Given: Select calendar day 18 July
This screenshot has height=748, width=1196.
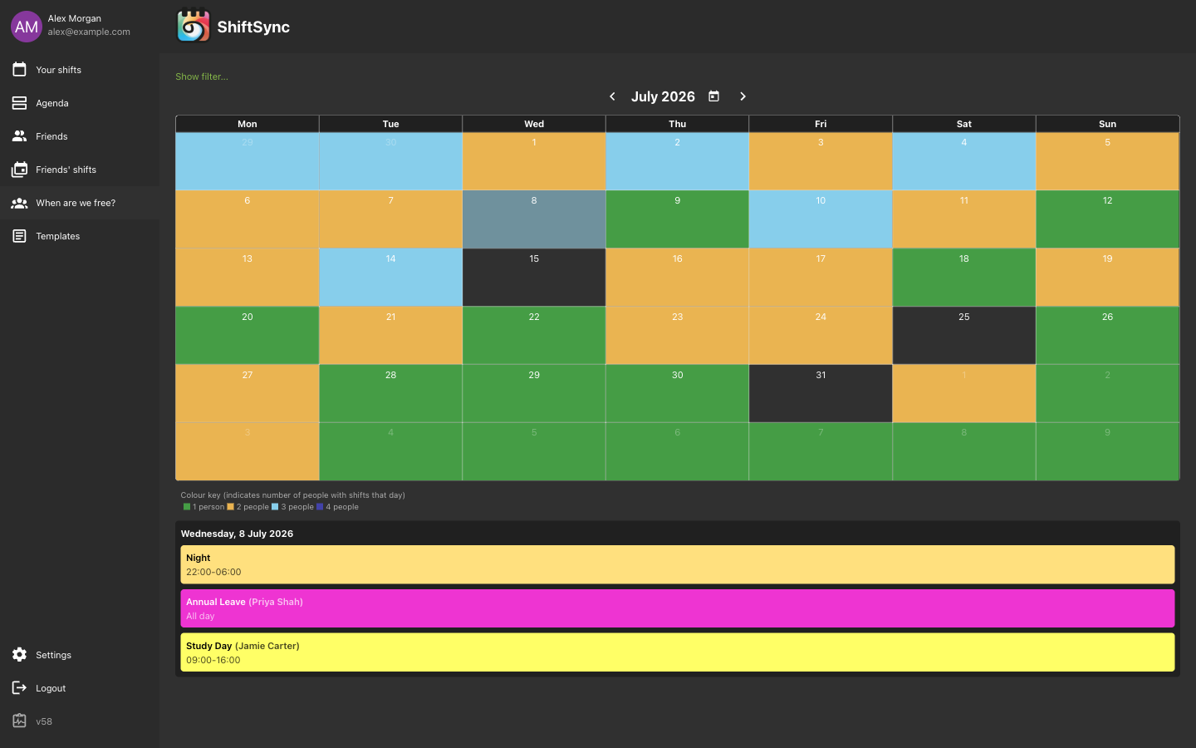Looking at the screenshot, I should click(x=963, y=278).
